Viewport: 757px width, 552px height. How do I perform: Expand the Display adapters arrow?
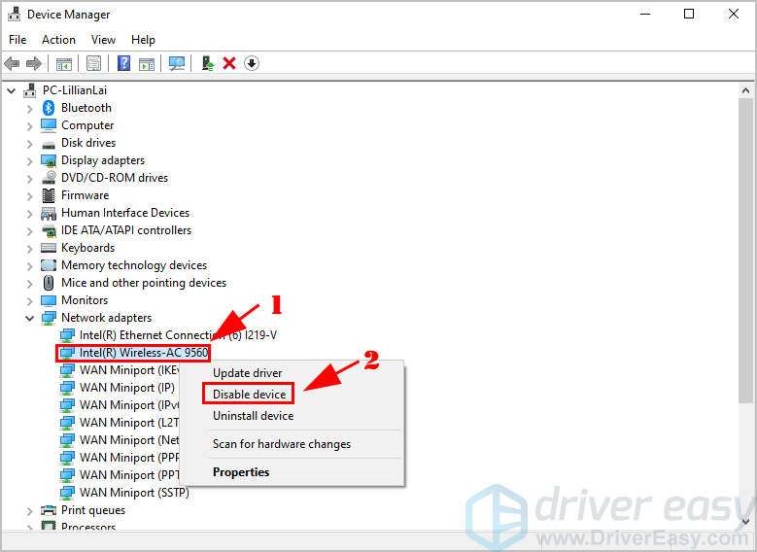click(x=29, y=160)
